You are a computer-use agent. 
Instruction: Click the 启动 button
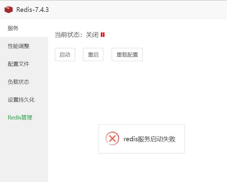tap(65, 55)
